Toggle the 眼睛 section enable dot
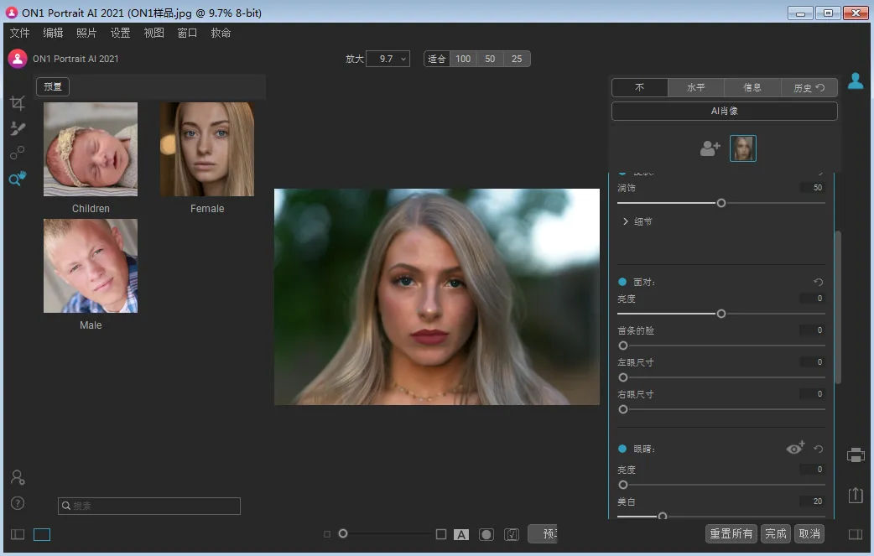 pos(621,448)
